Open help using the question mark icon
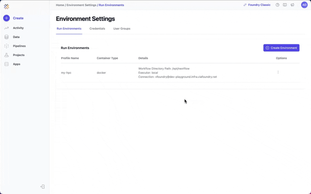311x194 pixels. [x=277, y=5]
